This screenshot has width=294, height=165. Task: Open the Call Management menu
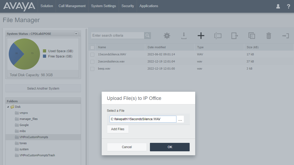(x=72, y=6)
